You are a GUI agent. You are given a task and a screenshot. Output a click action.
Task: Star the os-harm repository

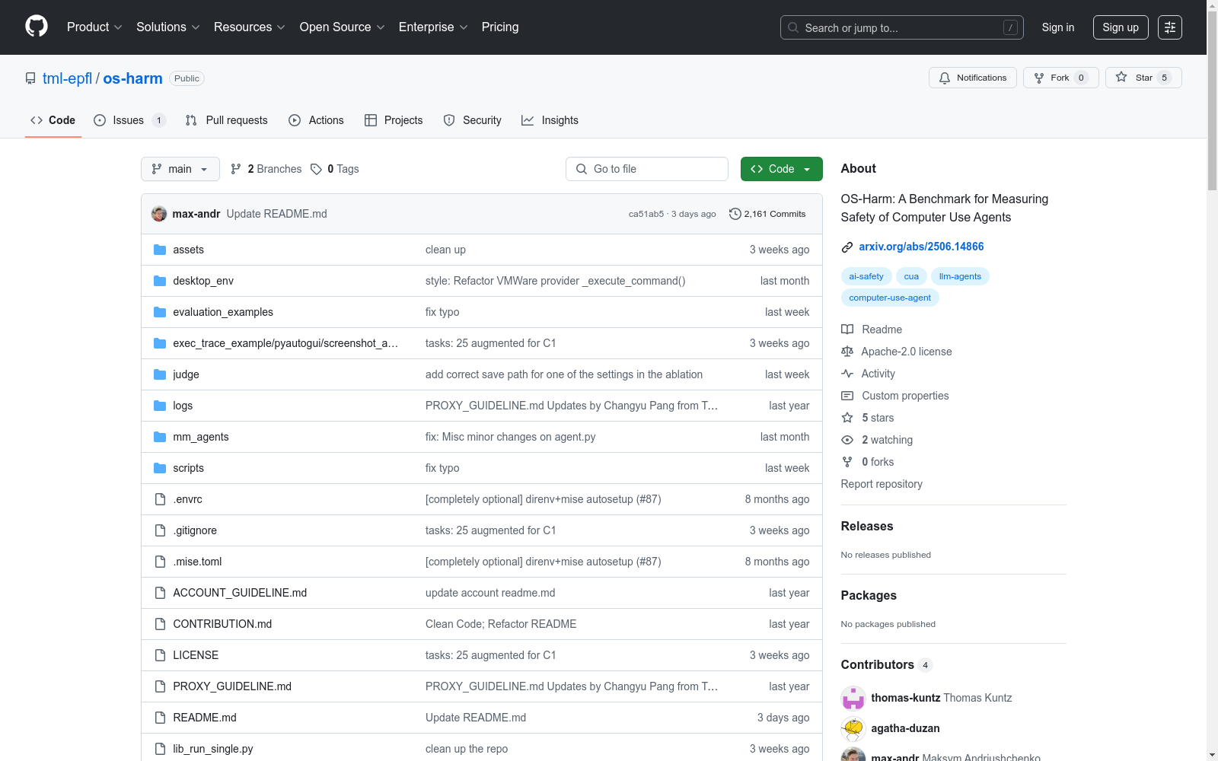1143,78
